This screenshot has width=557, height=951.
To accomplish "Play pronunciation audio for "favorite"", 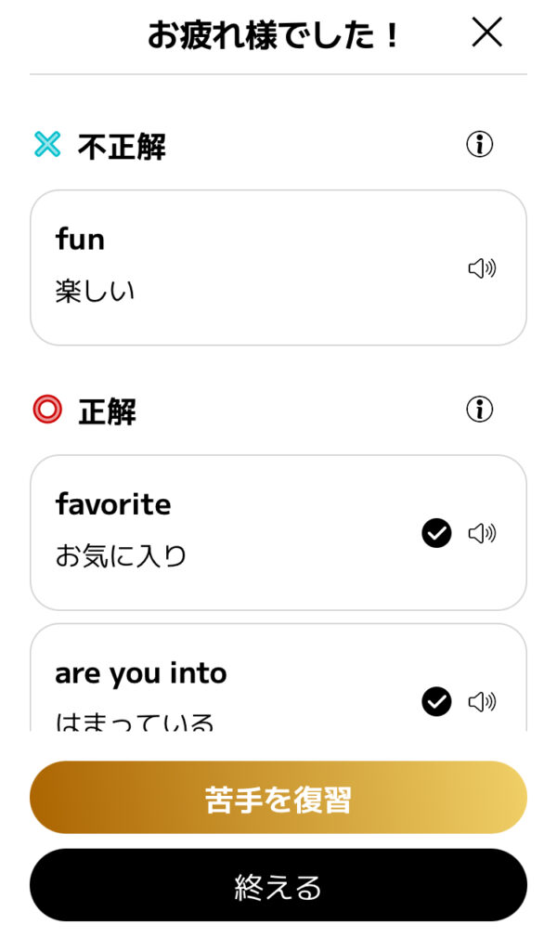I will click(x=484, y=533).
